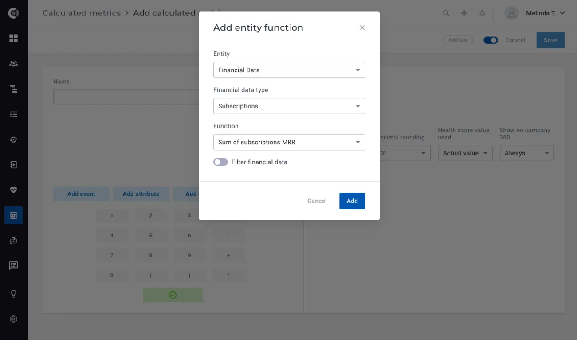Image resolution: width=577 pixels, height=340 pixels.
Task: Click the search magnifier in top bar
Action: 446,13
